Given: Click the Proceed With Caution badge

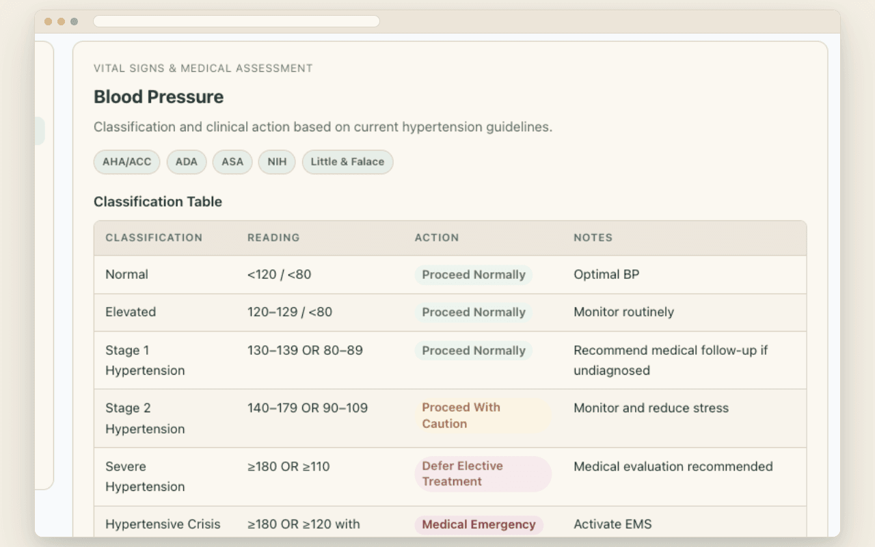Looking at the screenshot, I should [x=483, y=416].
